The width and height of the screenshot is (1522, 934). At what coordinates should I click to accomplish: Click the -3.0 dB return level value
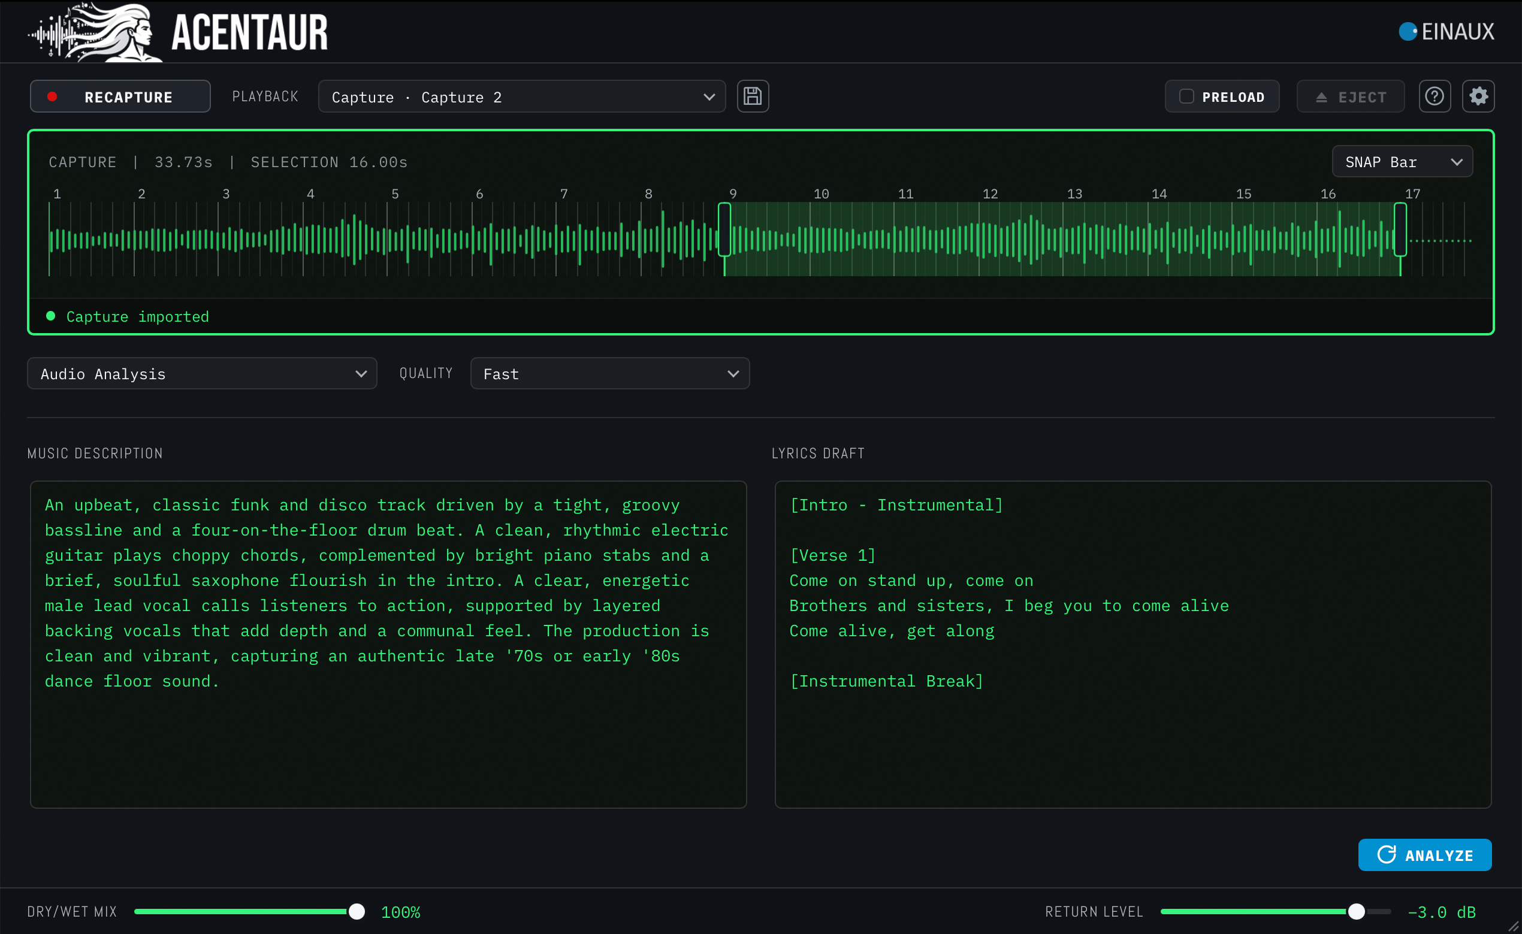pyautogui.click(x=1441, y=912)
